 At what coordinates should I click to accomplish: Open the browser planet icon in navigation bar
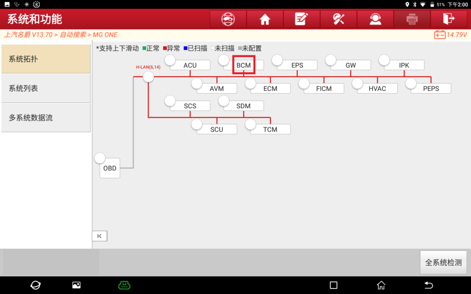pyautogui.click(x=35, y=285)
